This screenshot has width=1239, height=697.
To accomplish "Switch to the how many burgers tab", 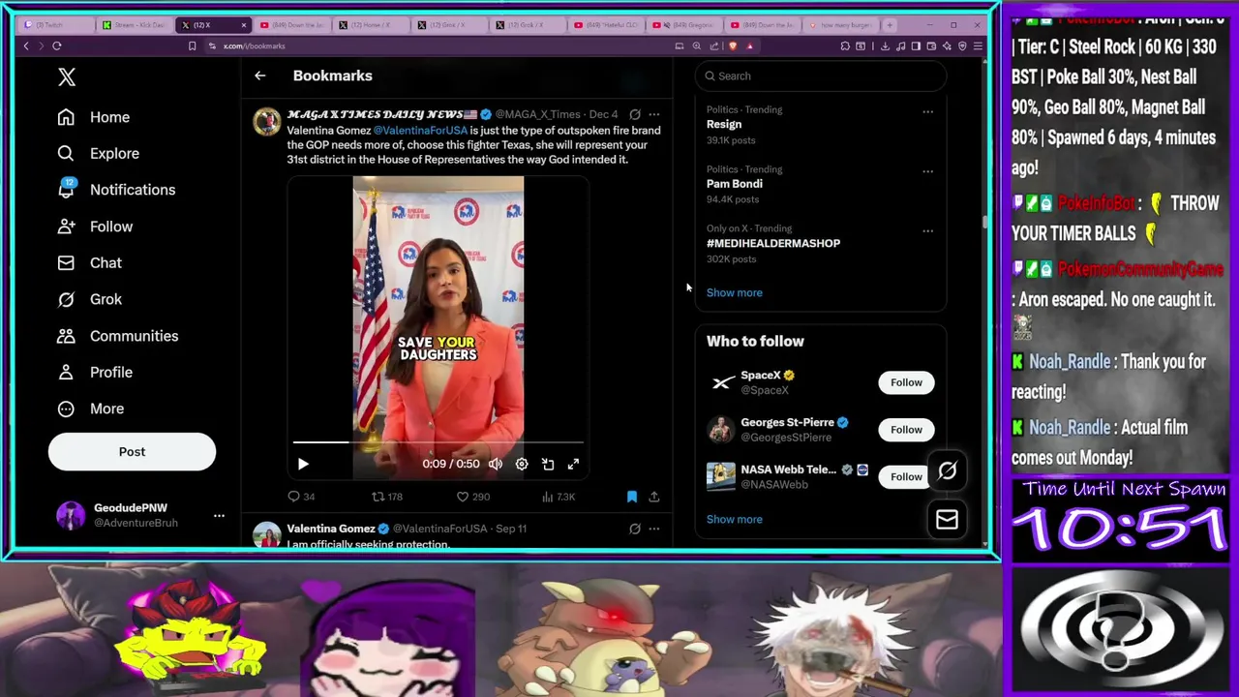I will (x=839, y=25).
